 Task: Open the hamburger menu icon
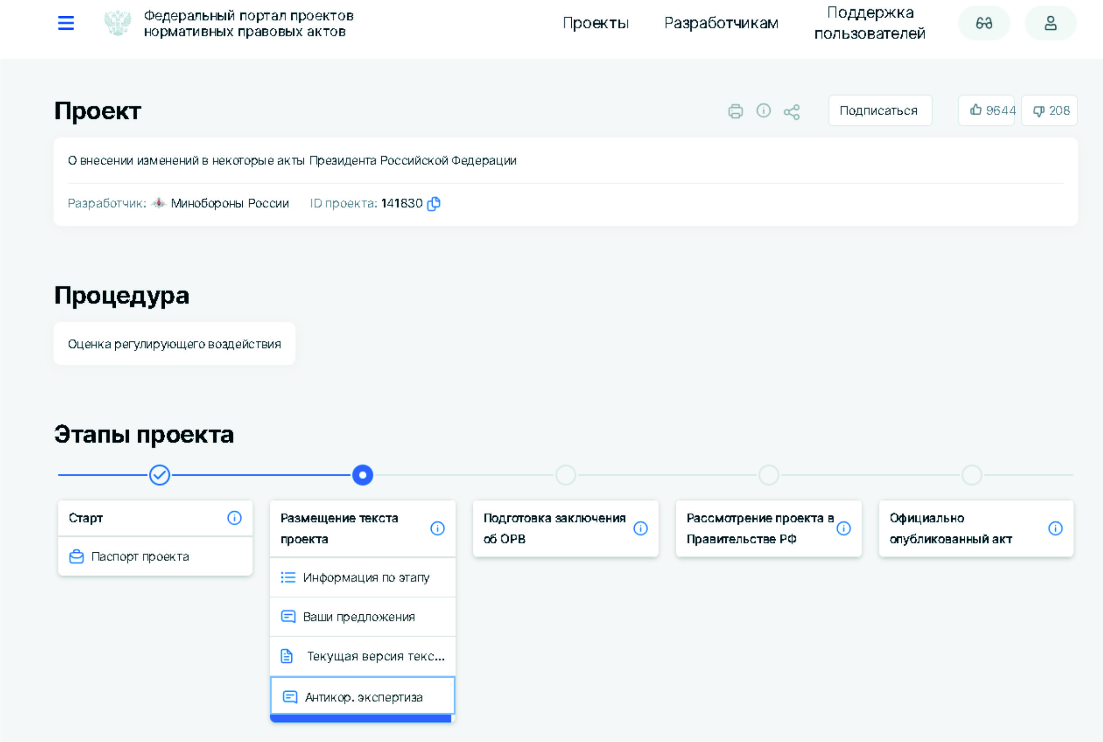66,23
